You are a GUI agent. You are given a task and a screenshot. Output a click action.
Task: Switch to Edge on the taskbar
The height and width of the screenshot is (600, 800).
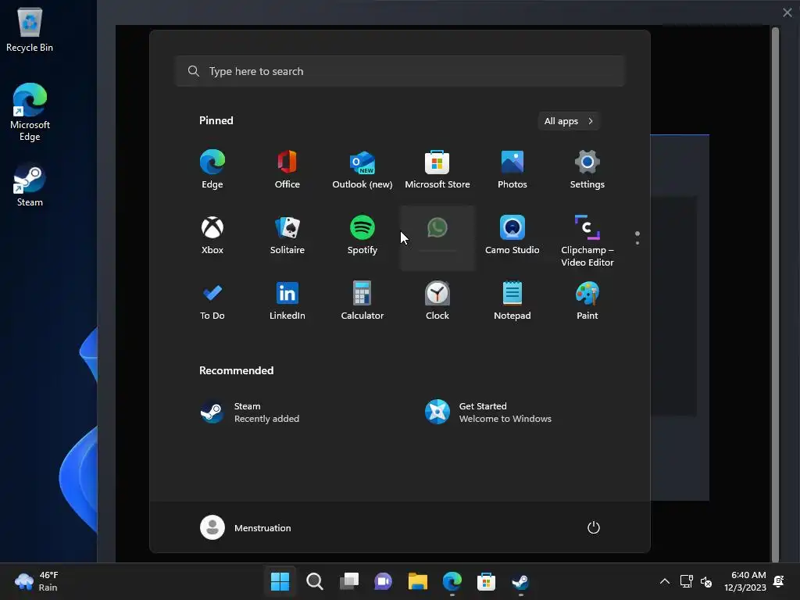click(452, 581)
